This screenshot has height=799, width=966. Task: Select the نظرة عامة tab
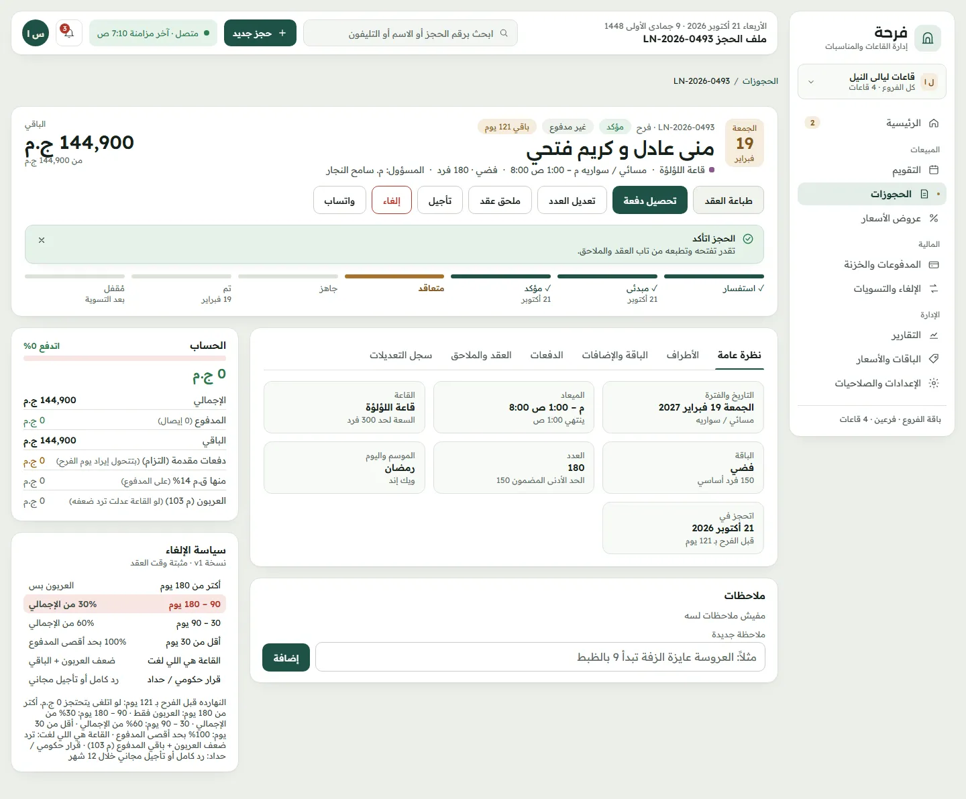[739, 355]
